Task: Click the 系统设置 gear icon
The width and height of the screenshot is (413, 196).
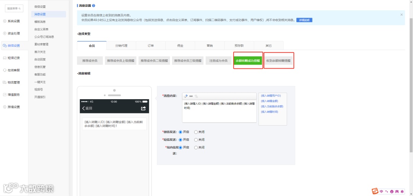Action: [x=5, y=21]
